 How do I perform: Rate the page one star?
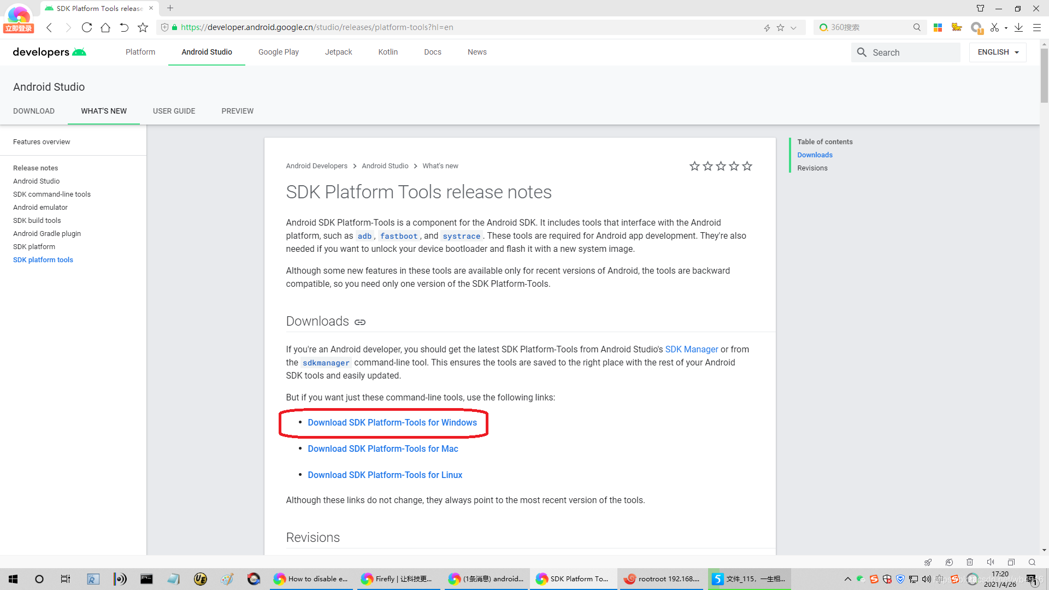pos(694,166)
